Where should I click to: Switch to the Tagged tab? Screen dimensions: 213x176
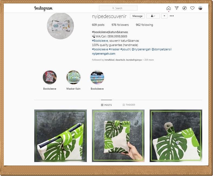pos(129,105)
